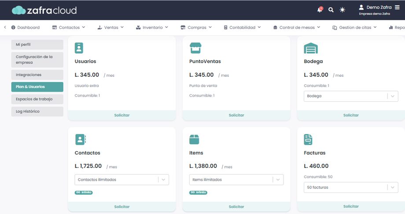
Task: Expand the Compras menu chevron
Action: (210, 27)
